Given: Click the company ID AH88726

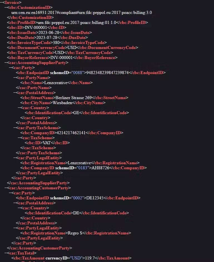Looking at the screenshot, I should click(100, 168).
